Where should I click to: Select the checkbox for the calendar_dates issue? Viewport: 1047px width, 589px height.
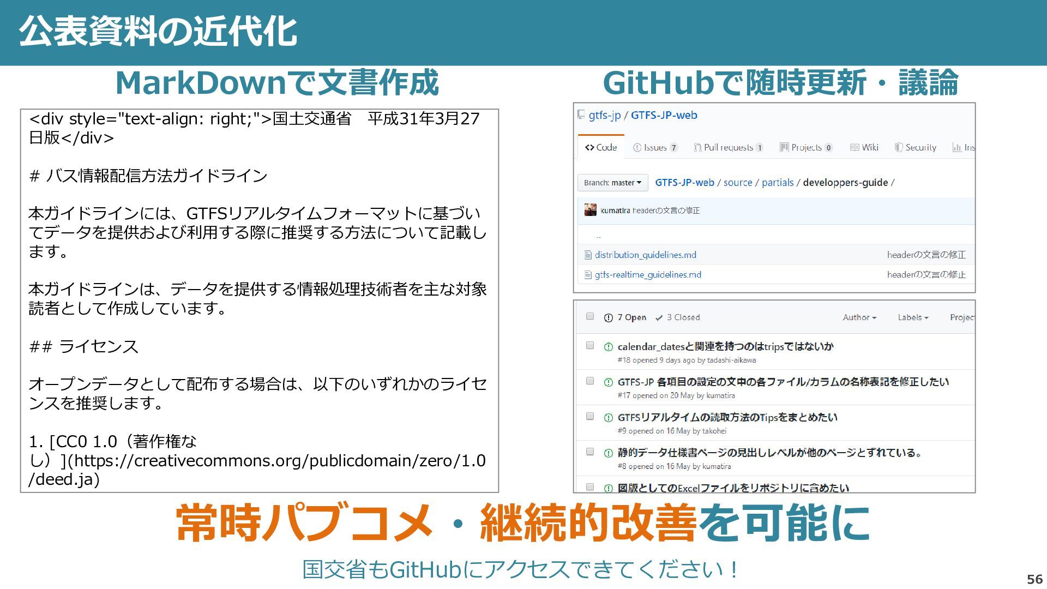pos(589,345)
